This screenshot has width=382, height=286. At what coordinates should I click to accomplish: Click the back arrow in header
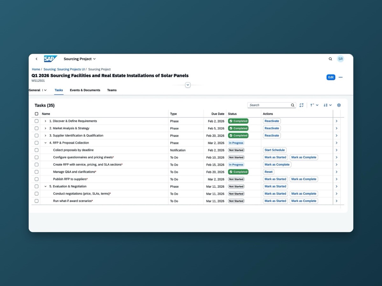click(x=36, y=59)
